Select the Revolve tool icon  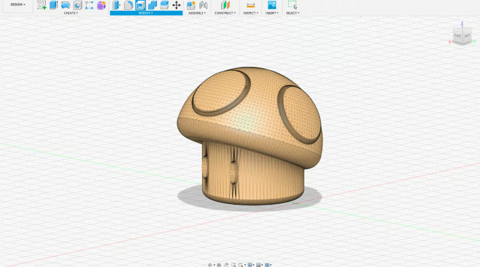(x=66, y=5)
